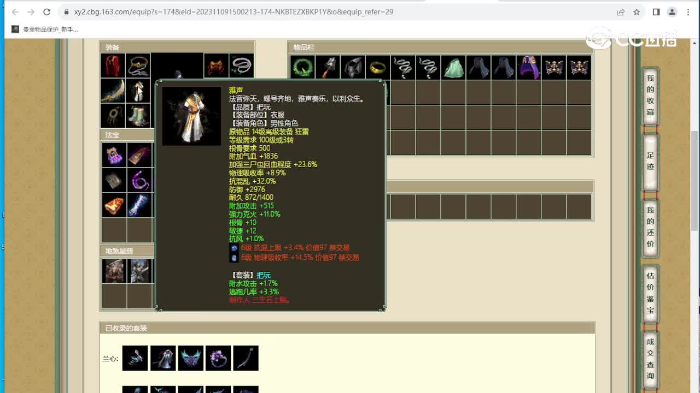
Task: Click the 估价鉴宝 sidebar button
Action: (x=650, y=293)
